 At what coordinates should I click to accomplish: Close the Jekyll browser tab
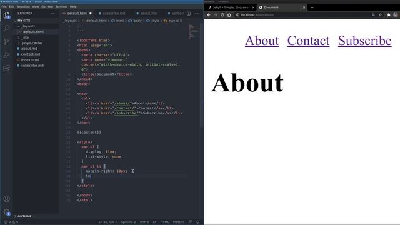coord(253,7)
